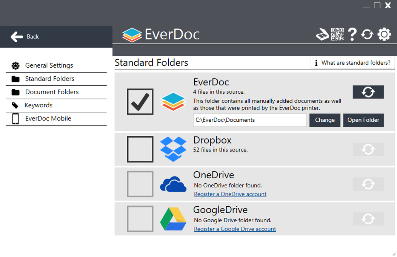Maximize the EverDoc window

(x=377, y=6)
